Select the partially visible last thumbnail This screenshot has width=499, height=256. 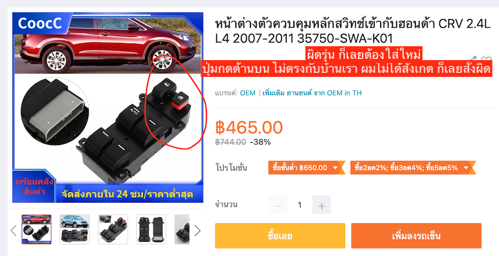tap(182, 229)
